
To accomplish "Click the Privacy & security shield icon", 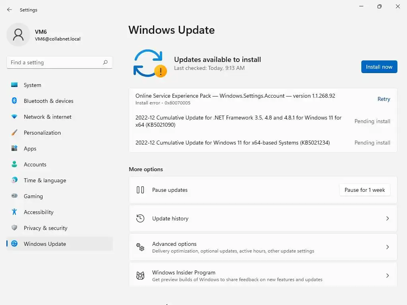I will tap(14, 228).
